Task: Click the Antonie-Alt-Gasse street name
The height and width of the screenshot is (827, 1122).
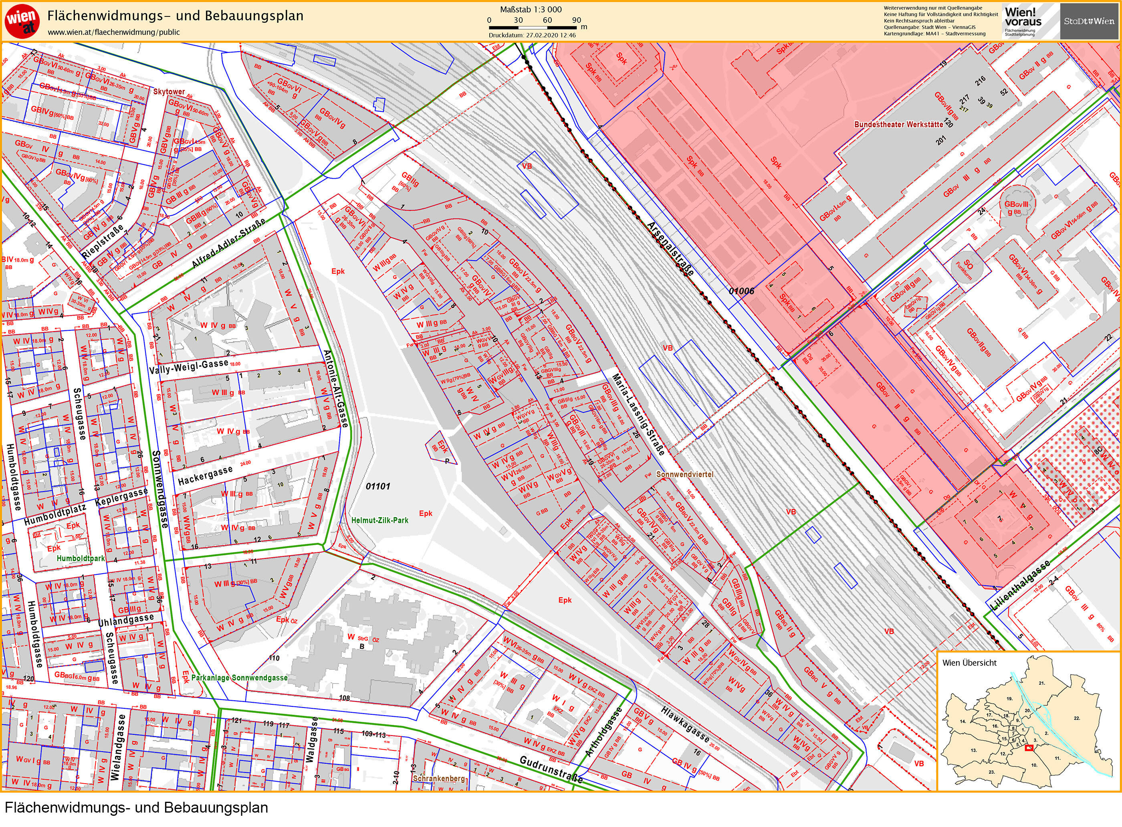Action: 336,388
